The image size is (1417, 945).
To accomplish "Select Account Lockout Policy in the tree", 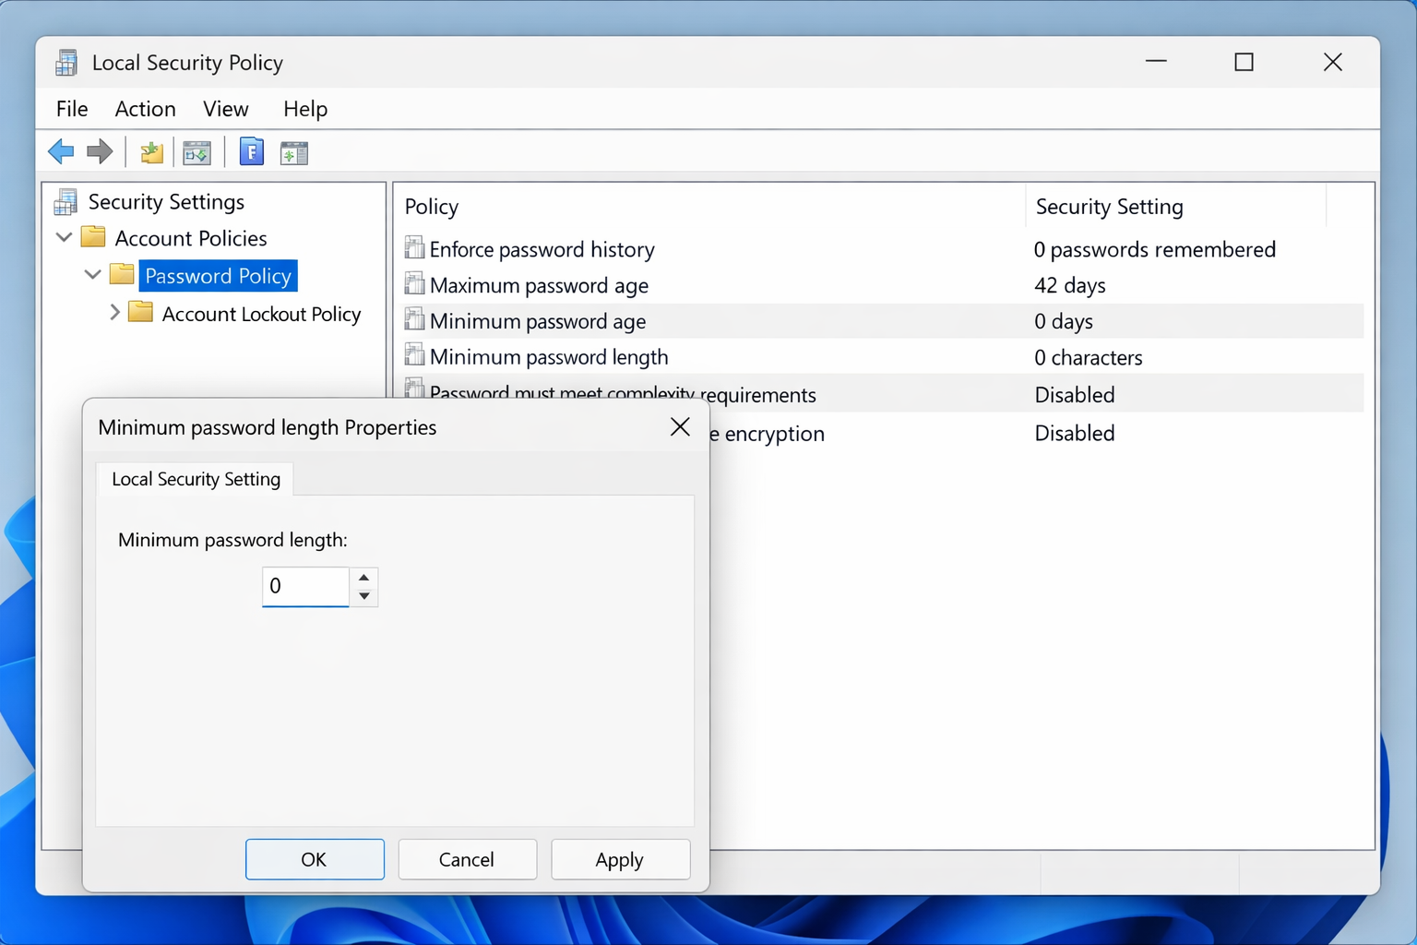I will coord(261,314).
